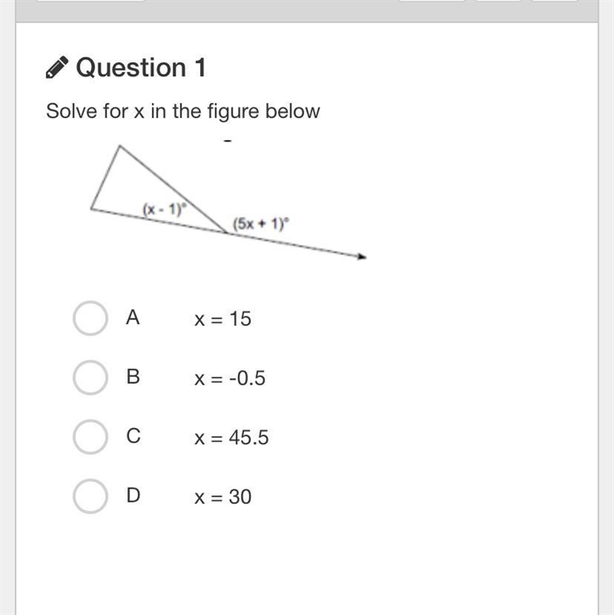Click the pencil icon beside Question 1

[x=57, y=67]
